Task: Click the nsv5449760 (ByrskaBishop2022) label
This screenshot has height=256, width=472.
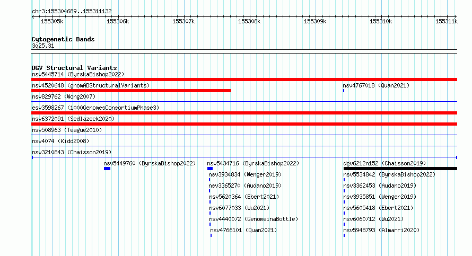Action: pos(150,163)
